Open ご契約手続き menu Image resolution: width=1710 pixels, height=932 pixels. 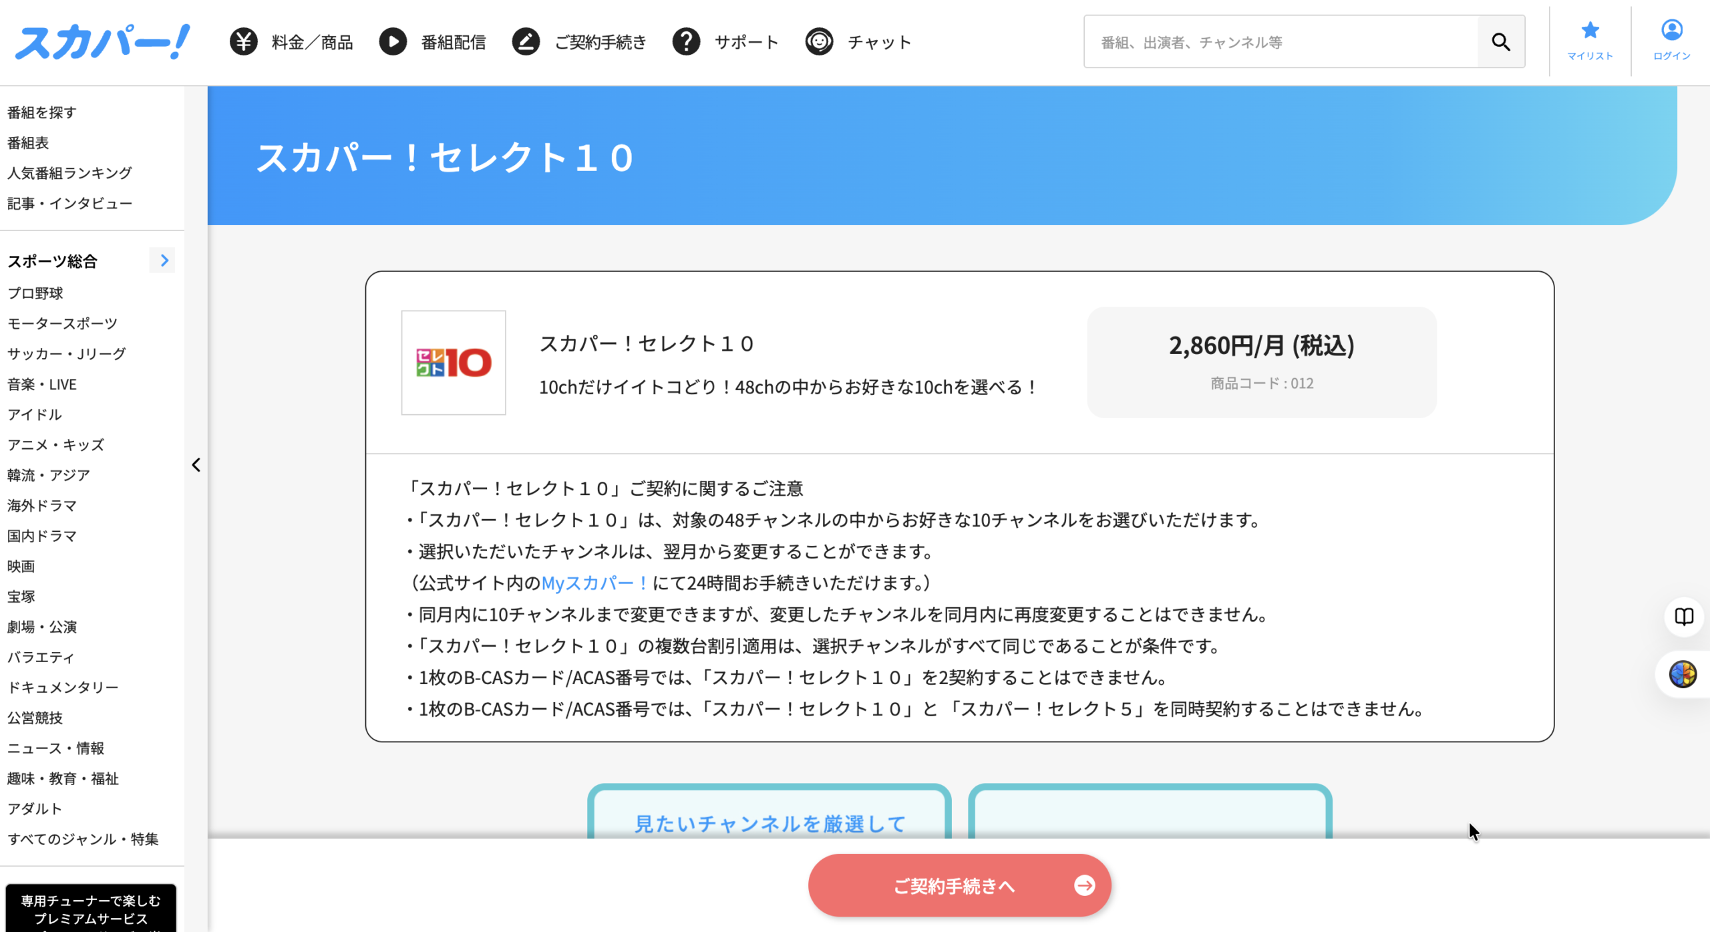coord(601,43)
